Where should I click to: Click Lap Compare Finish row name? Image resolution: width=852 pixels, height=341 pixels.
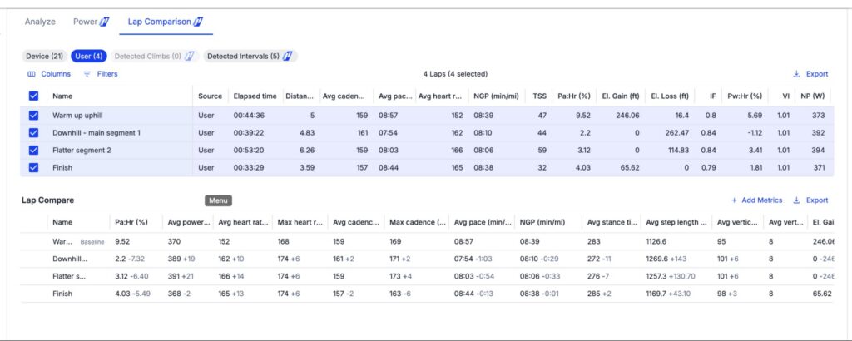[62, 294]
